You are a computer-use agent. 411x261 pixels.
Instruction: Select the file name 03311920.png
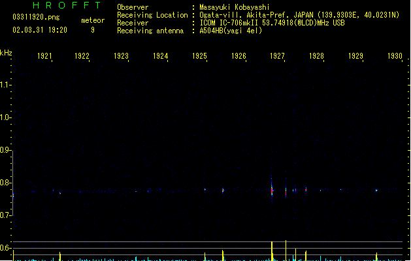point(36,17)
